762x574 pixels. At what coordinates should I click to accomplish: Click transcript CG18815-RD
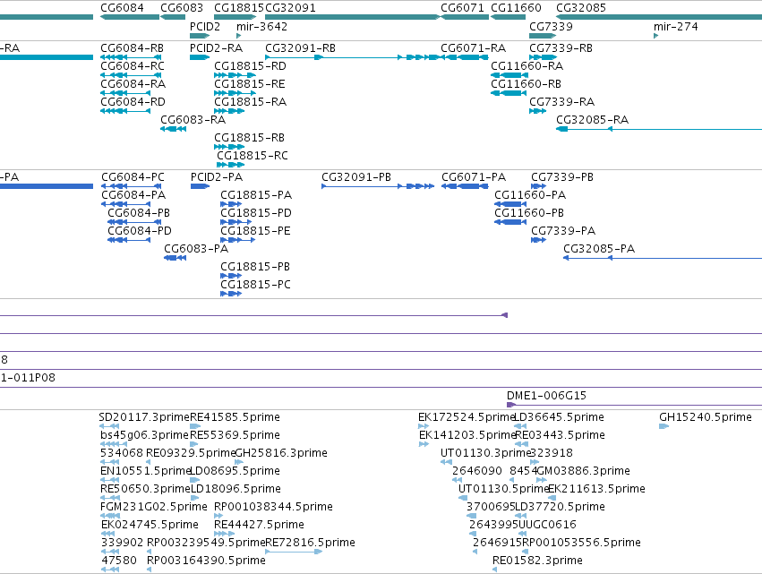pyautogui.click(x=251, y=66)
